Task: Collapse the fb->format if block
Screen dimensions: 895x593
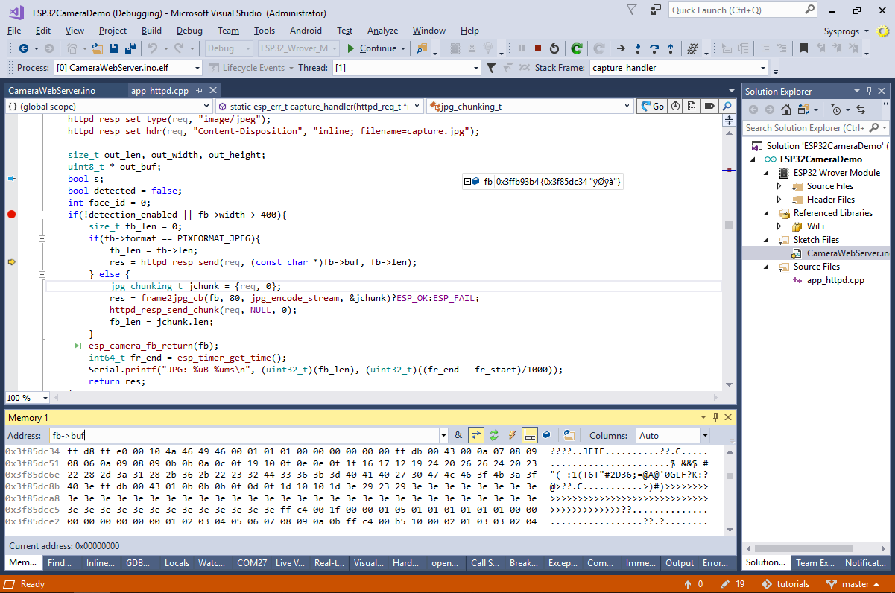Action: pos(42,238)
